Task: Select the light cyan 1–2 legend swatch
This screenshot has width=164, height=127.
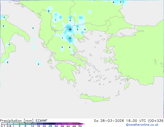Action: click(17, 124)
